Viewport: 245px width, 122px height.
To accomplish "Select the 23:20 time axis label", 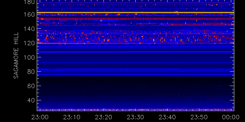I will [x=104, y=117].
